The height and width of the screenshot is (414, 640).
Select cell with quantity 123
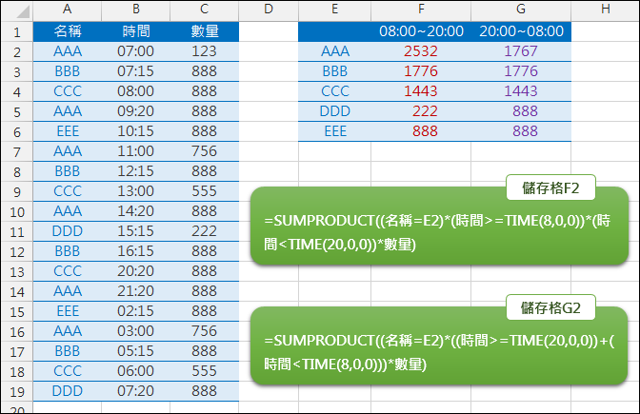coord(205,51)
